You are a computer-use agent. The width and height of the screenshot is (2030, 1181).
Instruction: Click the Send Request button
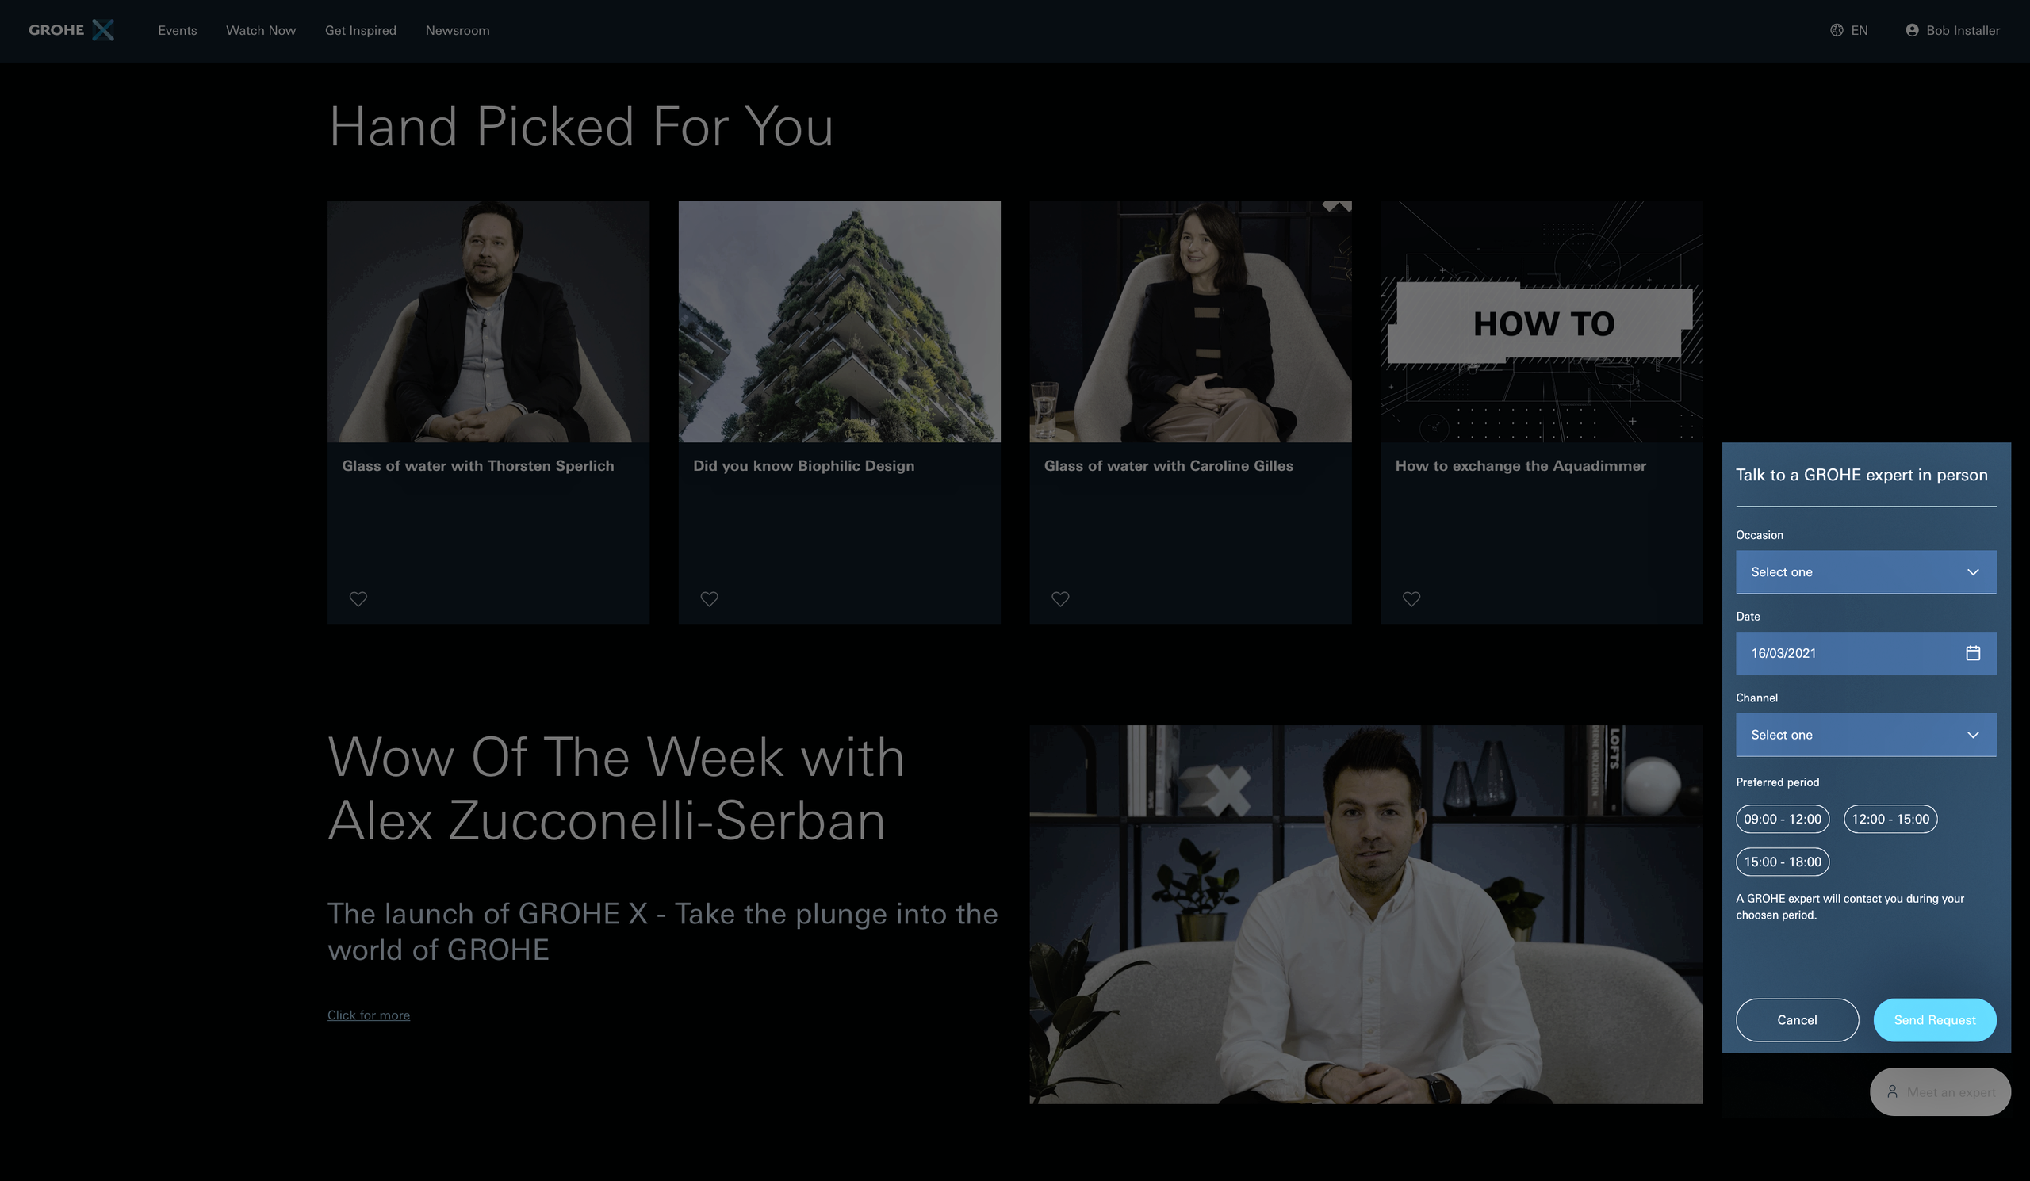pyautogui.click(x=1934, y=1020)
